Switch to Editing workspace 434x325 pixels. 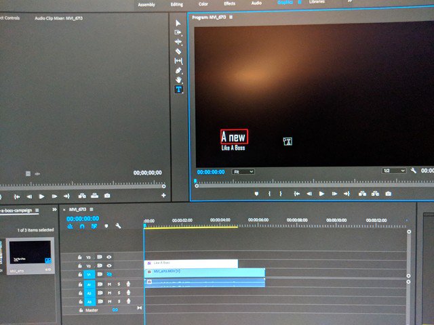(x=176, y=5)
